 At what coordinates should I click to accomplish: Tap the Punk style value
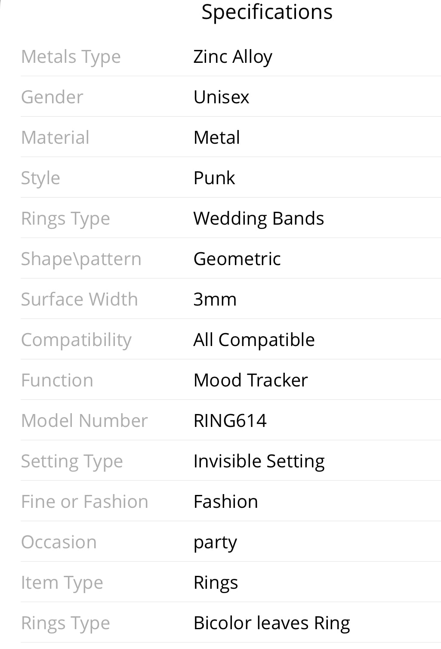[214, 178]
